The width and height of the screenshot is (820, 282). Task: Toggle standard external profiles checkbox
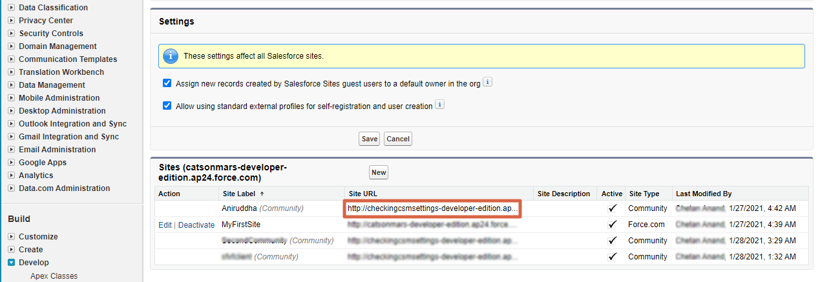[167, 106]
